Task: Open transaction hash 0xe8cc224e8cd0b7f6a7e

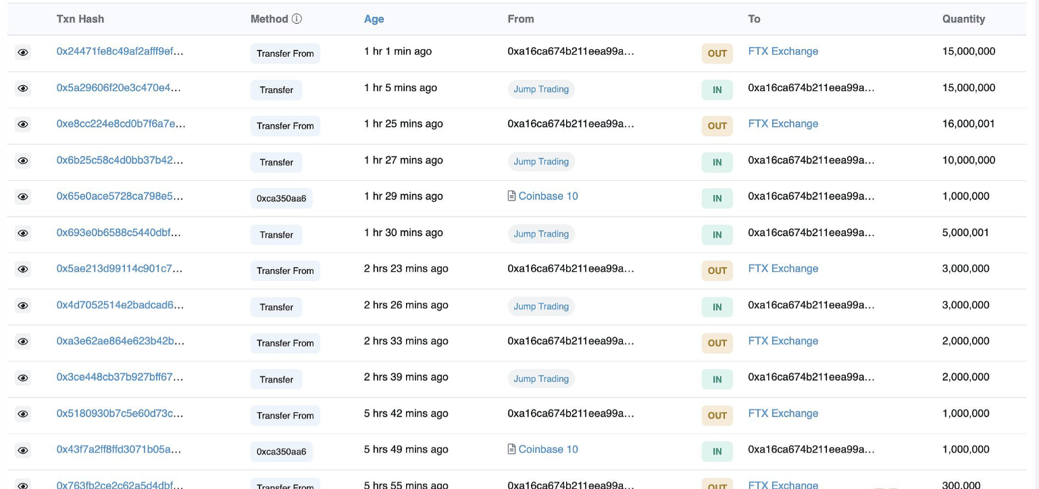Action: [x=120, y=124]
